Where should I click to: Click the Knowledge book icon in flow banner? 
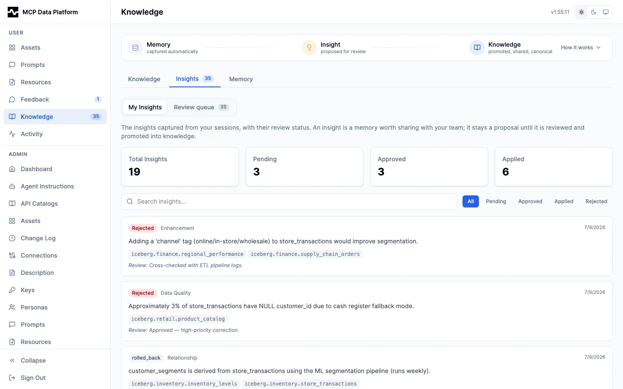click(477, 48)
